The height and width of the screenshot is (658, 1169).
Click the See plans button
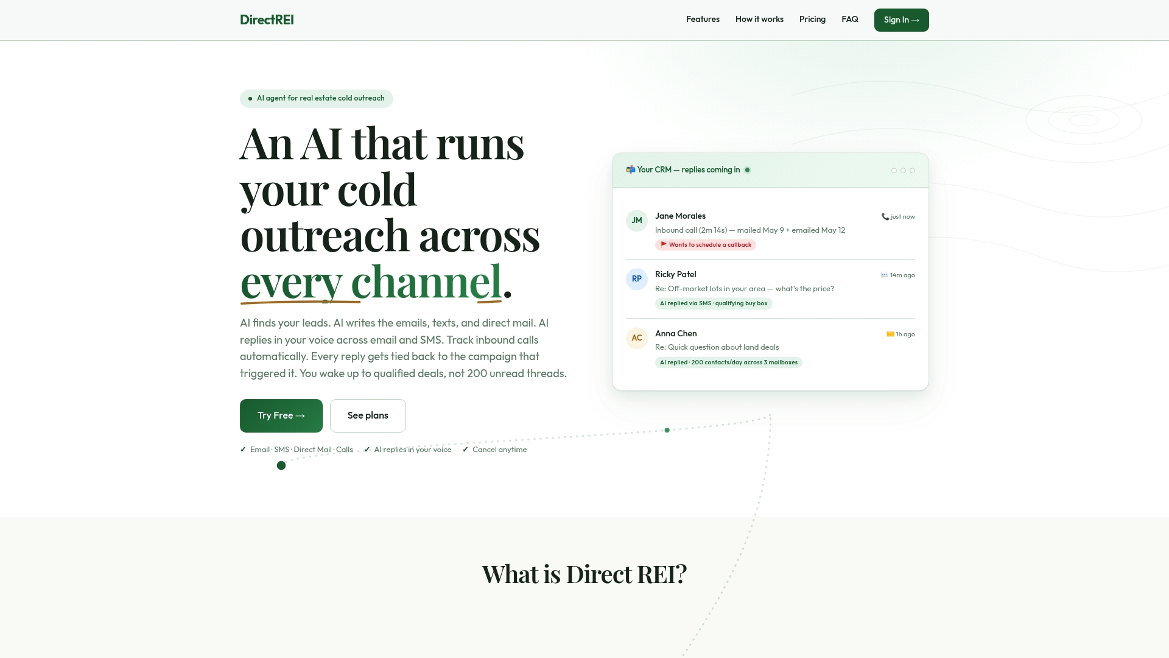[368, 416]
